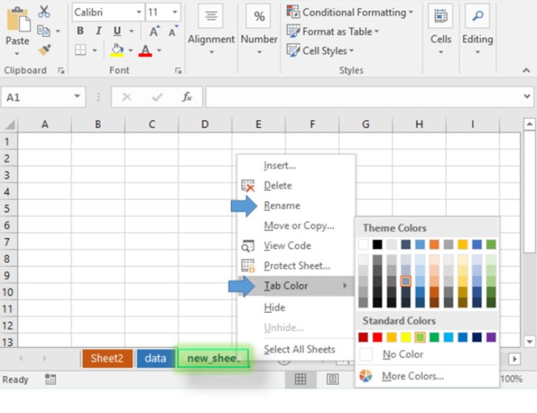Toggle bold formatting
The width and height of the screenshot is (537, 413).
click(80, 31)
